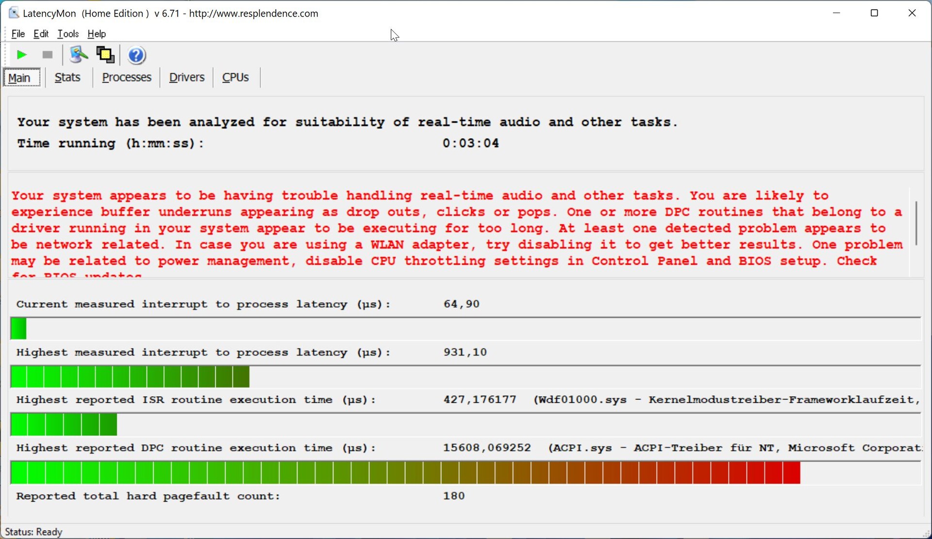Viewport: 932px width, 539px height.
Task: Open the File menu
Action: pyautogui.click(x=18, y=34)
